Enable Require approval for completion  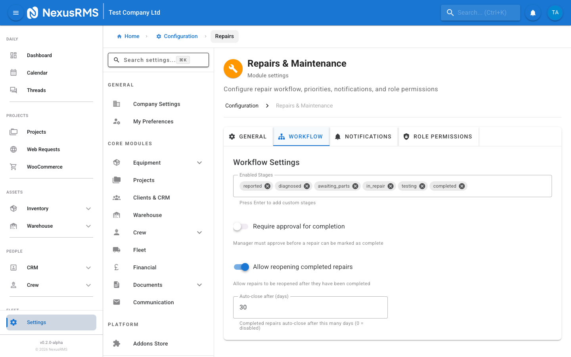click(240, 226)
